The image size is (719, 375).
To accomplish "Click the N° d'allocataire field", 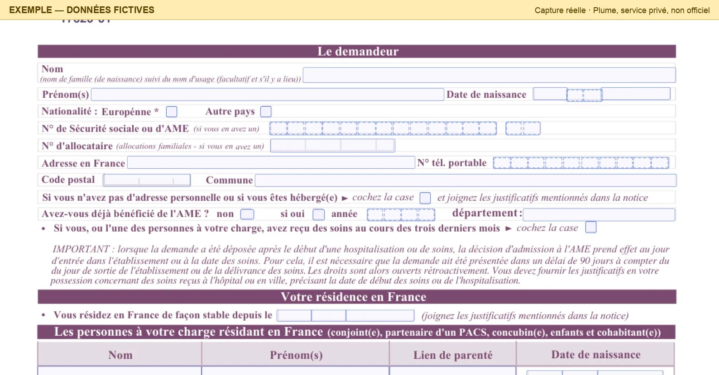I will [x=333, y=146].
